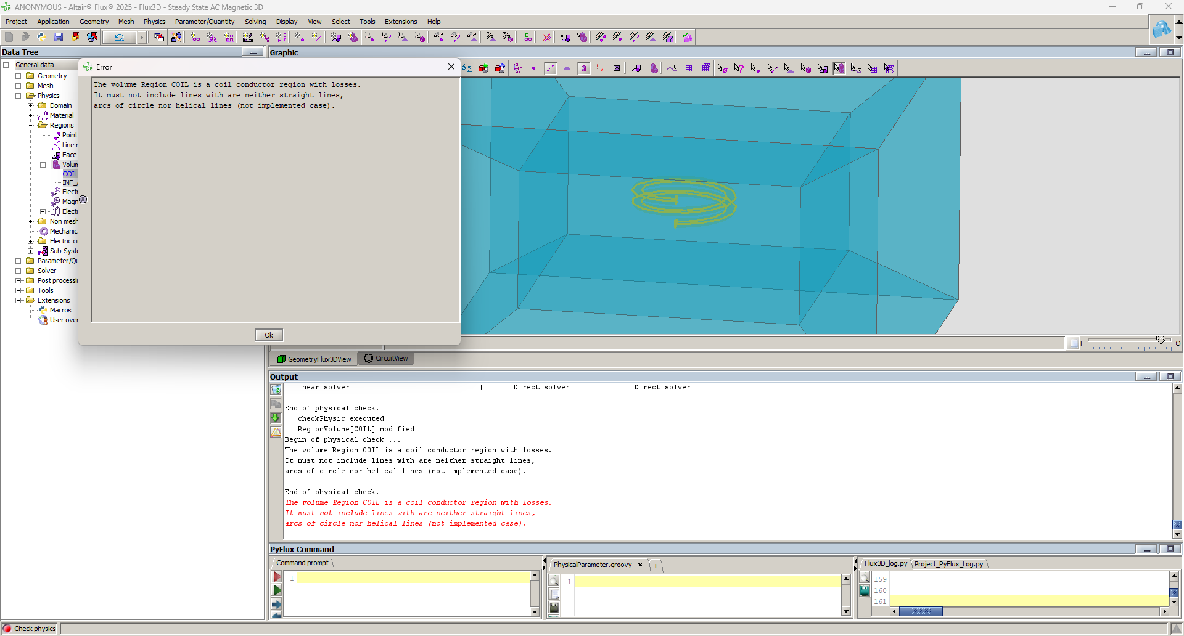This screenshot has height=636, width=1184.
Task: Click the Flux supervisor icon at top right
Action: [x=1161, y=29]
